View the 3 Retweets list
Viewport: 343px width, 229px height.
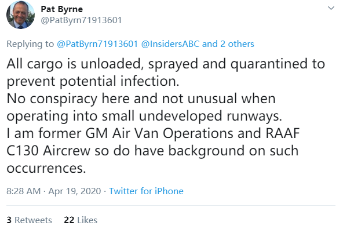tap(29, 220)
